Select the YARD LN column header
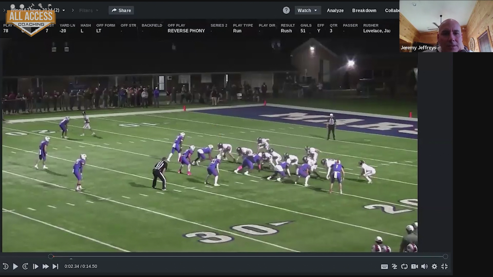This screenshot has height=277, width=493. pyautogui.click(x=67, y=25)
